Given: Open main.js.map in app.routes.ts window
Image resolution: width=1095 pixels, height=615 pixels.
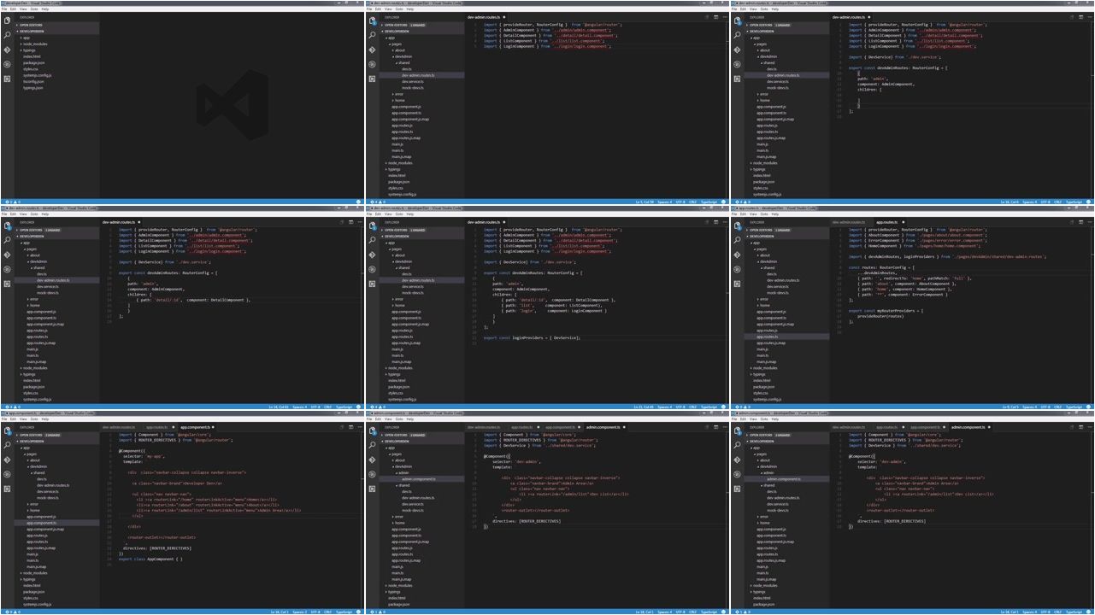Looking at the screenshot, I should point(767,361).
